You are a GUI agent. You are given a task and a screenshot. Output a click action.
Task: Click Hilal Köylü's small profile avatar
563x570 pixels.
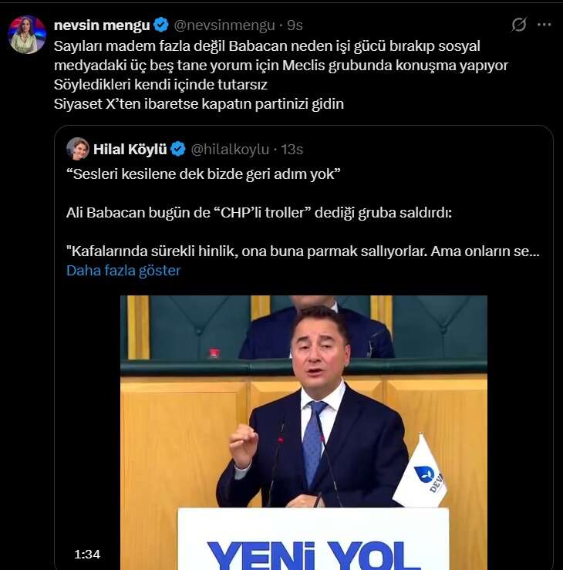pos(78,149)
